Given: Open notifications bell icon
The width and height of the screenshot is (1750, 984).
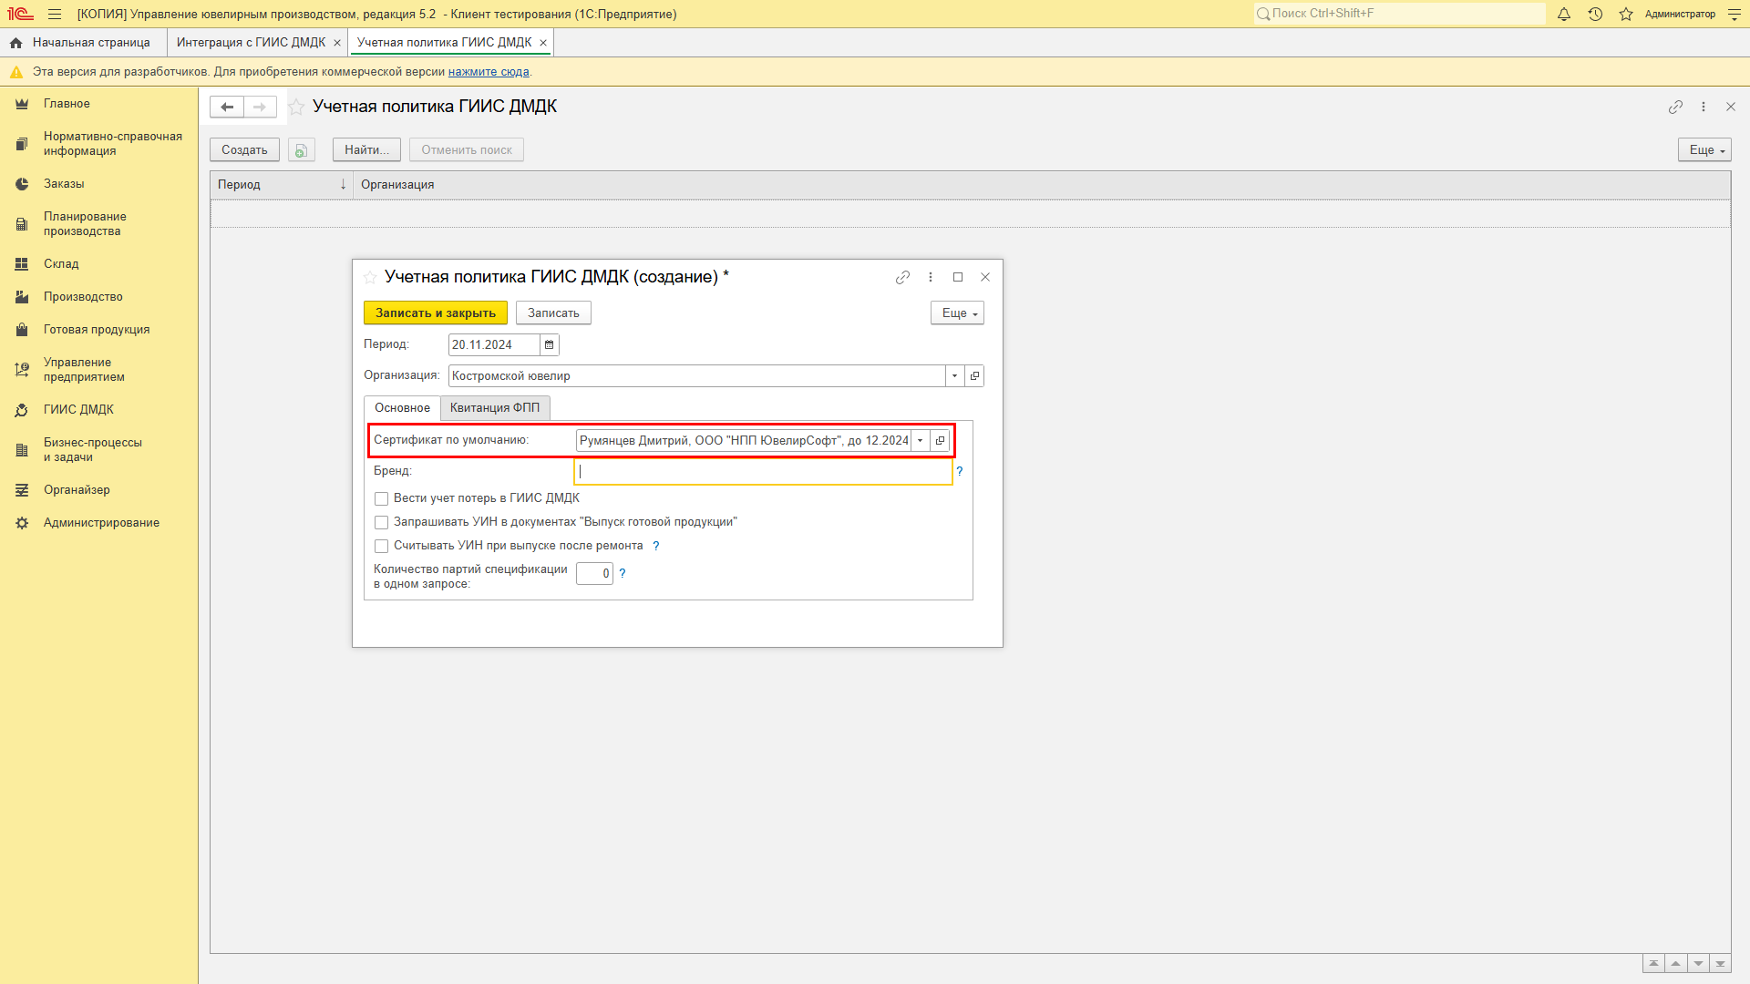Looking at the screenshot, I should pyautogui.click(x=1564, y=14).
